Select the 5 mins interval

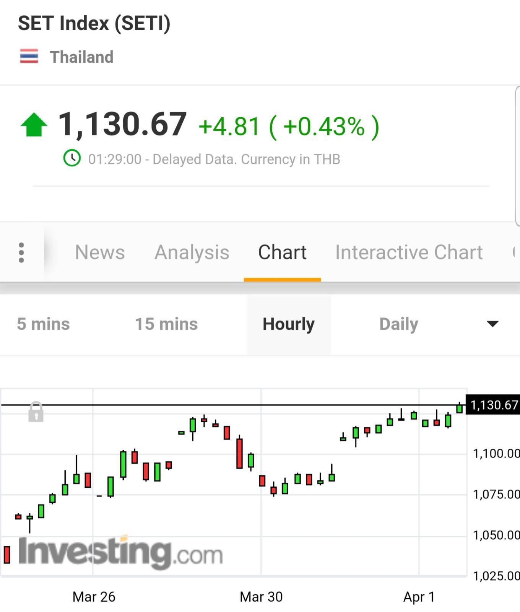[x=43, y=324]
